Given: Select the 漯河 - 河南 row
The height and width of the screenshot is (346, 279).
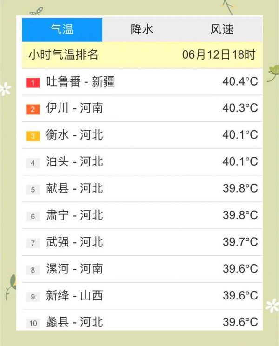Looking at the screenshot, I should pos(142,269).
